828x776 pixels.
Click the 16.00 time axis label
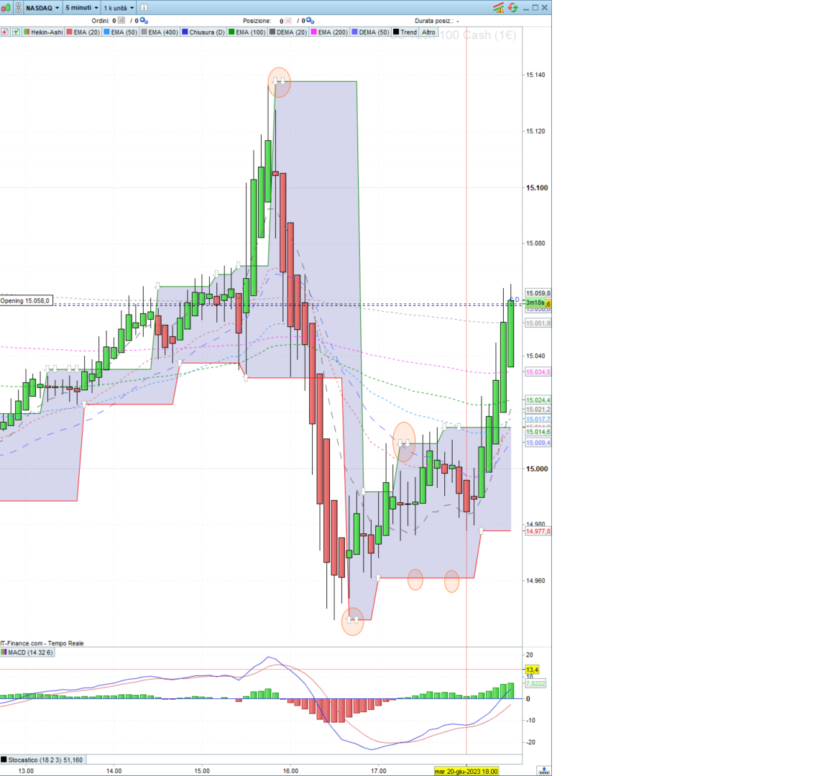(290, 771)
